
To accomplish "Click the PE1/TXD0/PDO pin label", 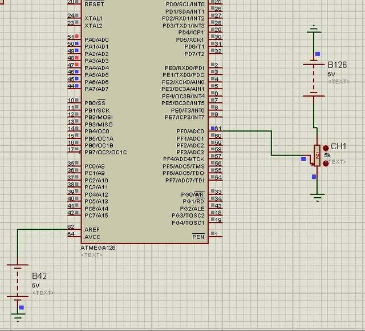I will click(184, 75).
